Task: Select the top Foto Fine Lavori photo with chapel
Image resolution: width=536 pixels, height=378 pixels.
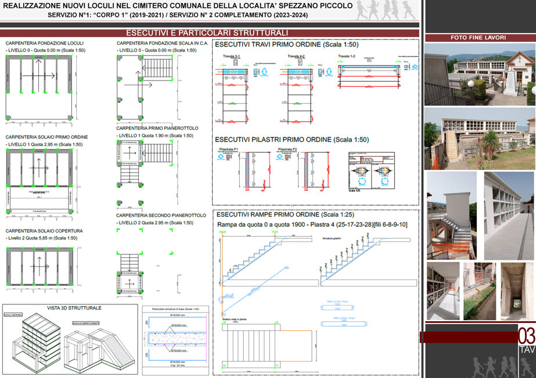Action: (x=480, y=74)
